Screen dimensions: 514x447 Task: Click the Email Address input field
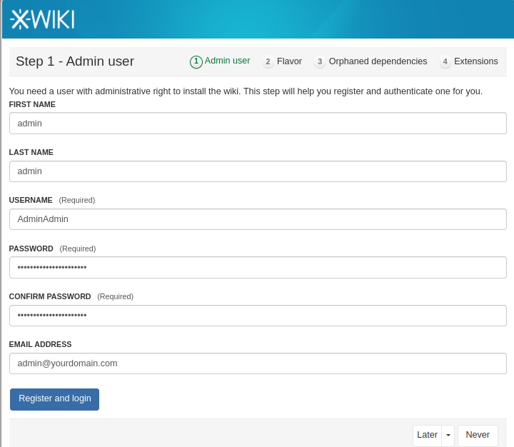[258, 363]
